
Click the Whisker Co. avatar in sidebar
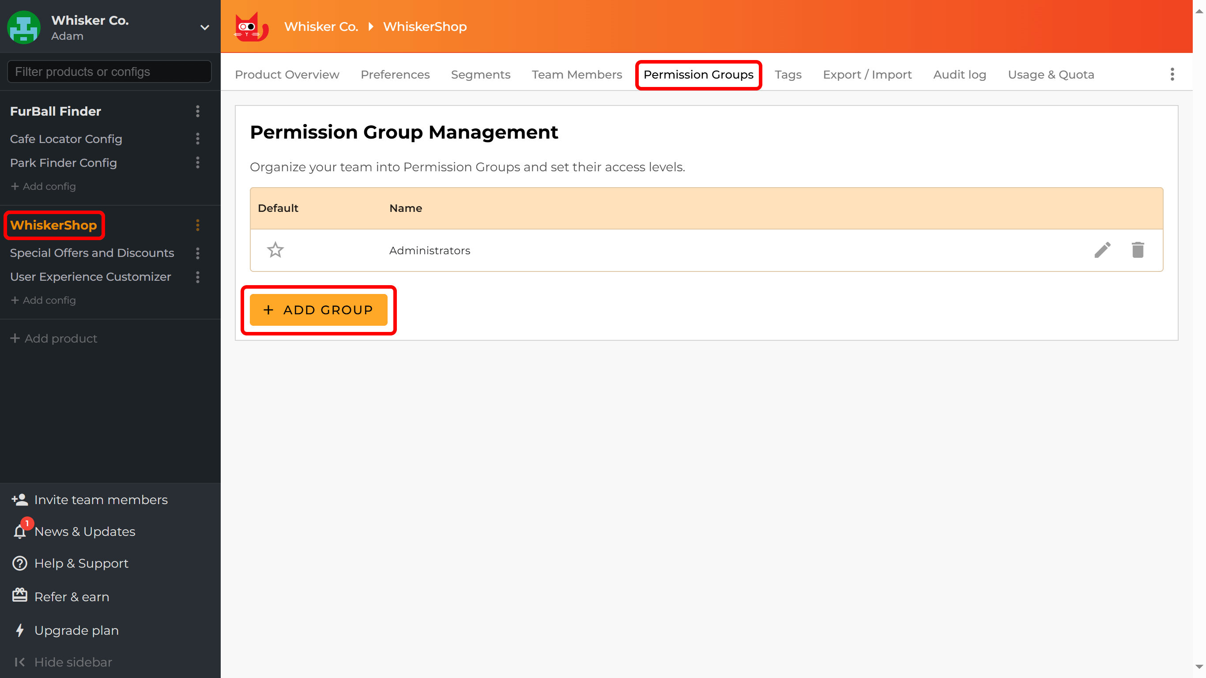23,27
